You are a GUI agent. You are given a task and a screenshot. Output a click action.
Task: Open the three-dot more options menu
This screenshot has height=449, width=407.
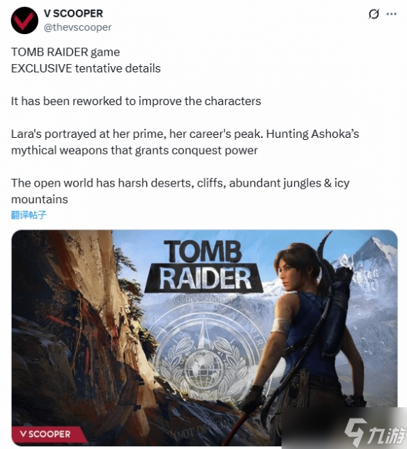point(392,14)
